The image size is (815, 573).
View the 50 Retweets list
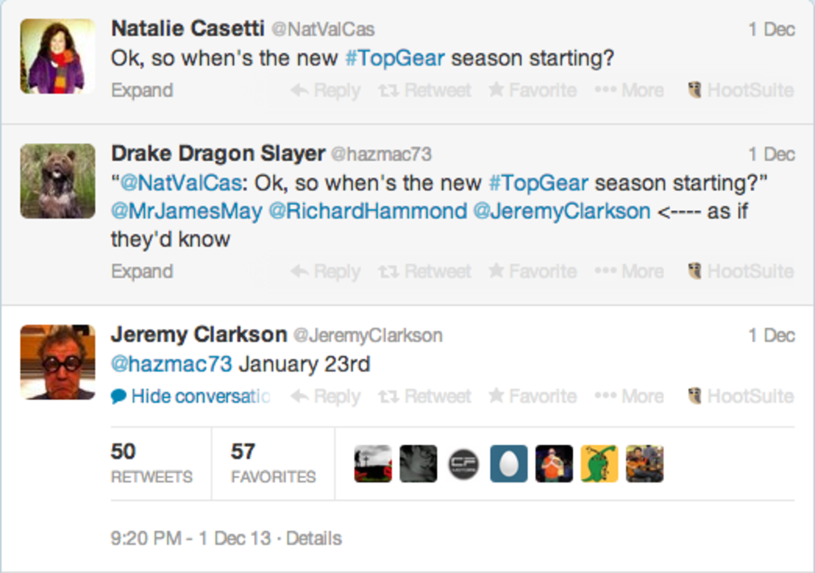pos(152,463)
